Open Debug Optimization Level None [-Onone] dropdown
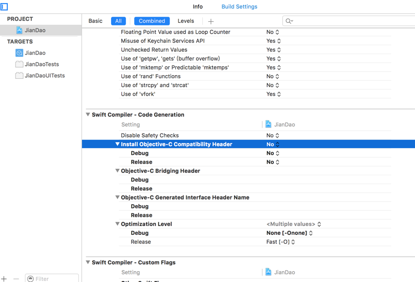Viewport: 415px width, 282px height. [x=289, y=233]
